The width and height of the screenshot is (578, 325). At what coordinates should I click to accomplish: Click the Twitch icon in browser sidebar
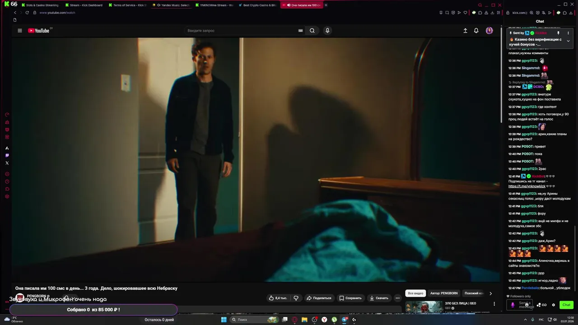coord(7,155)
